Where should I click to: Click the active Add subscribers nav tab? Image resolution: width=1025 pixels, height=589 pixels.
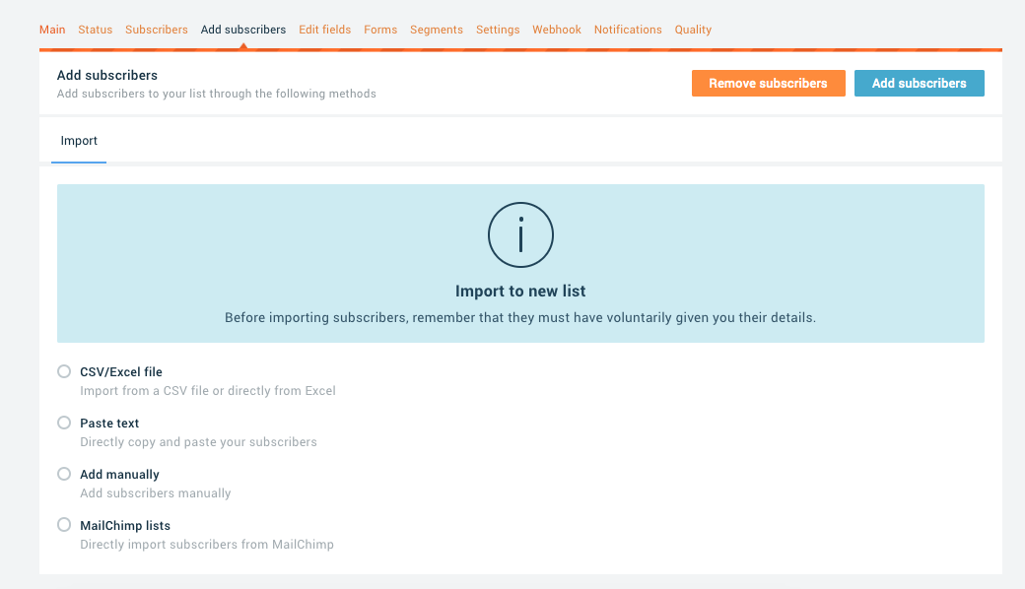[243, 30]
